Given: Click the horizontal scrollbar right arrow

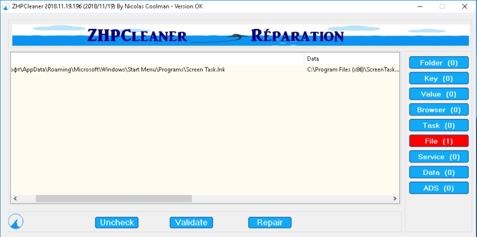Looking at the screenshot, I should pyautogui.click(x=395, y=199).
